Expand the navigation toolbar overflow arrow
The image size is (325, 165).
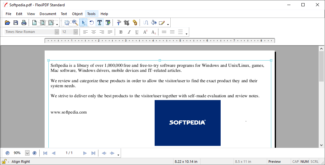tap(118, 155)
